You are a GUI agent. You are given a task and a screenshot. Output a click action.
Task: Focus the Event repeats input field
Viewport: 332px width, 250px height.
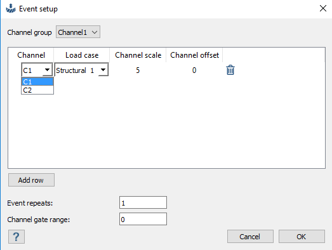pyautogui.click(x=143, y=202)
